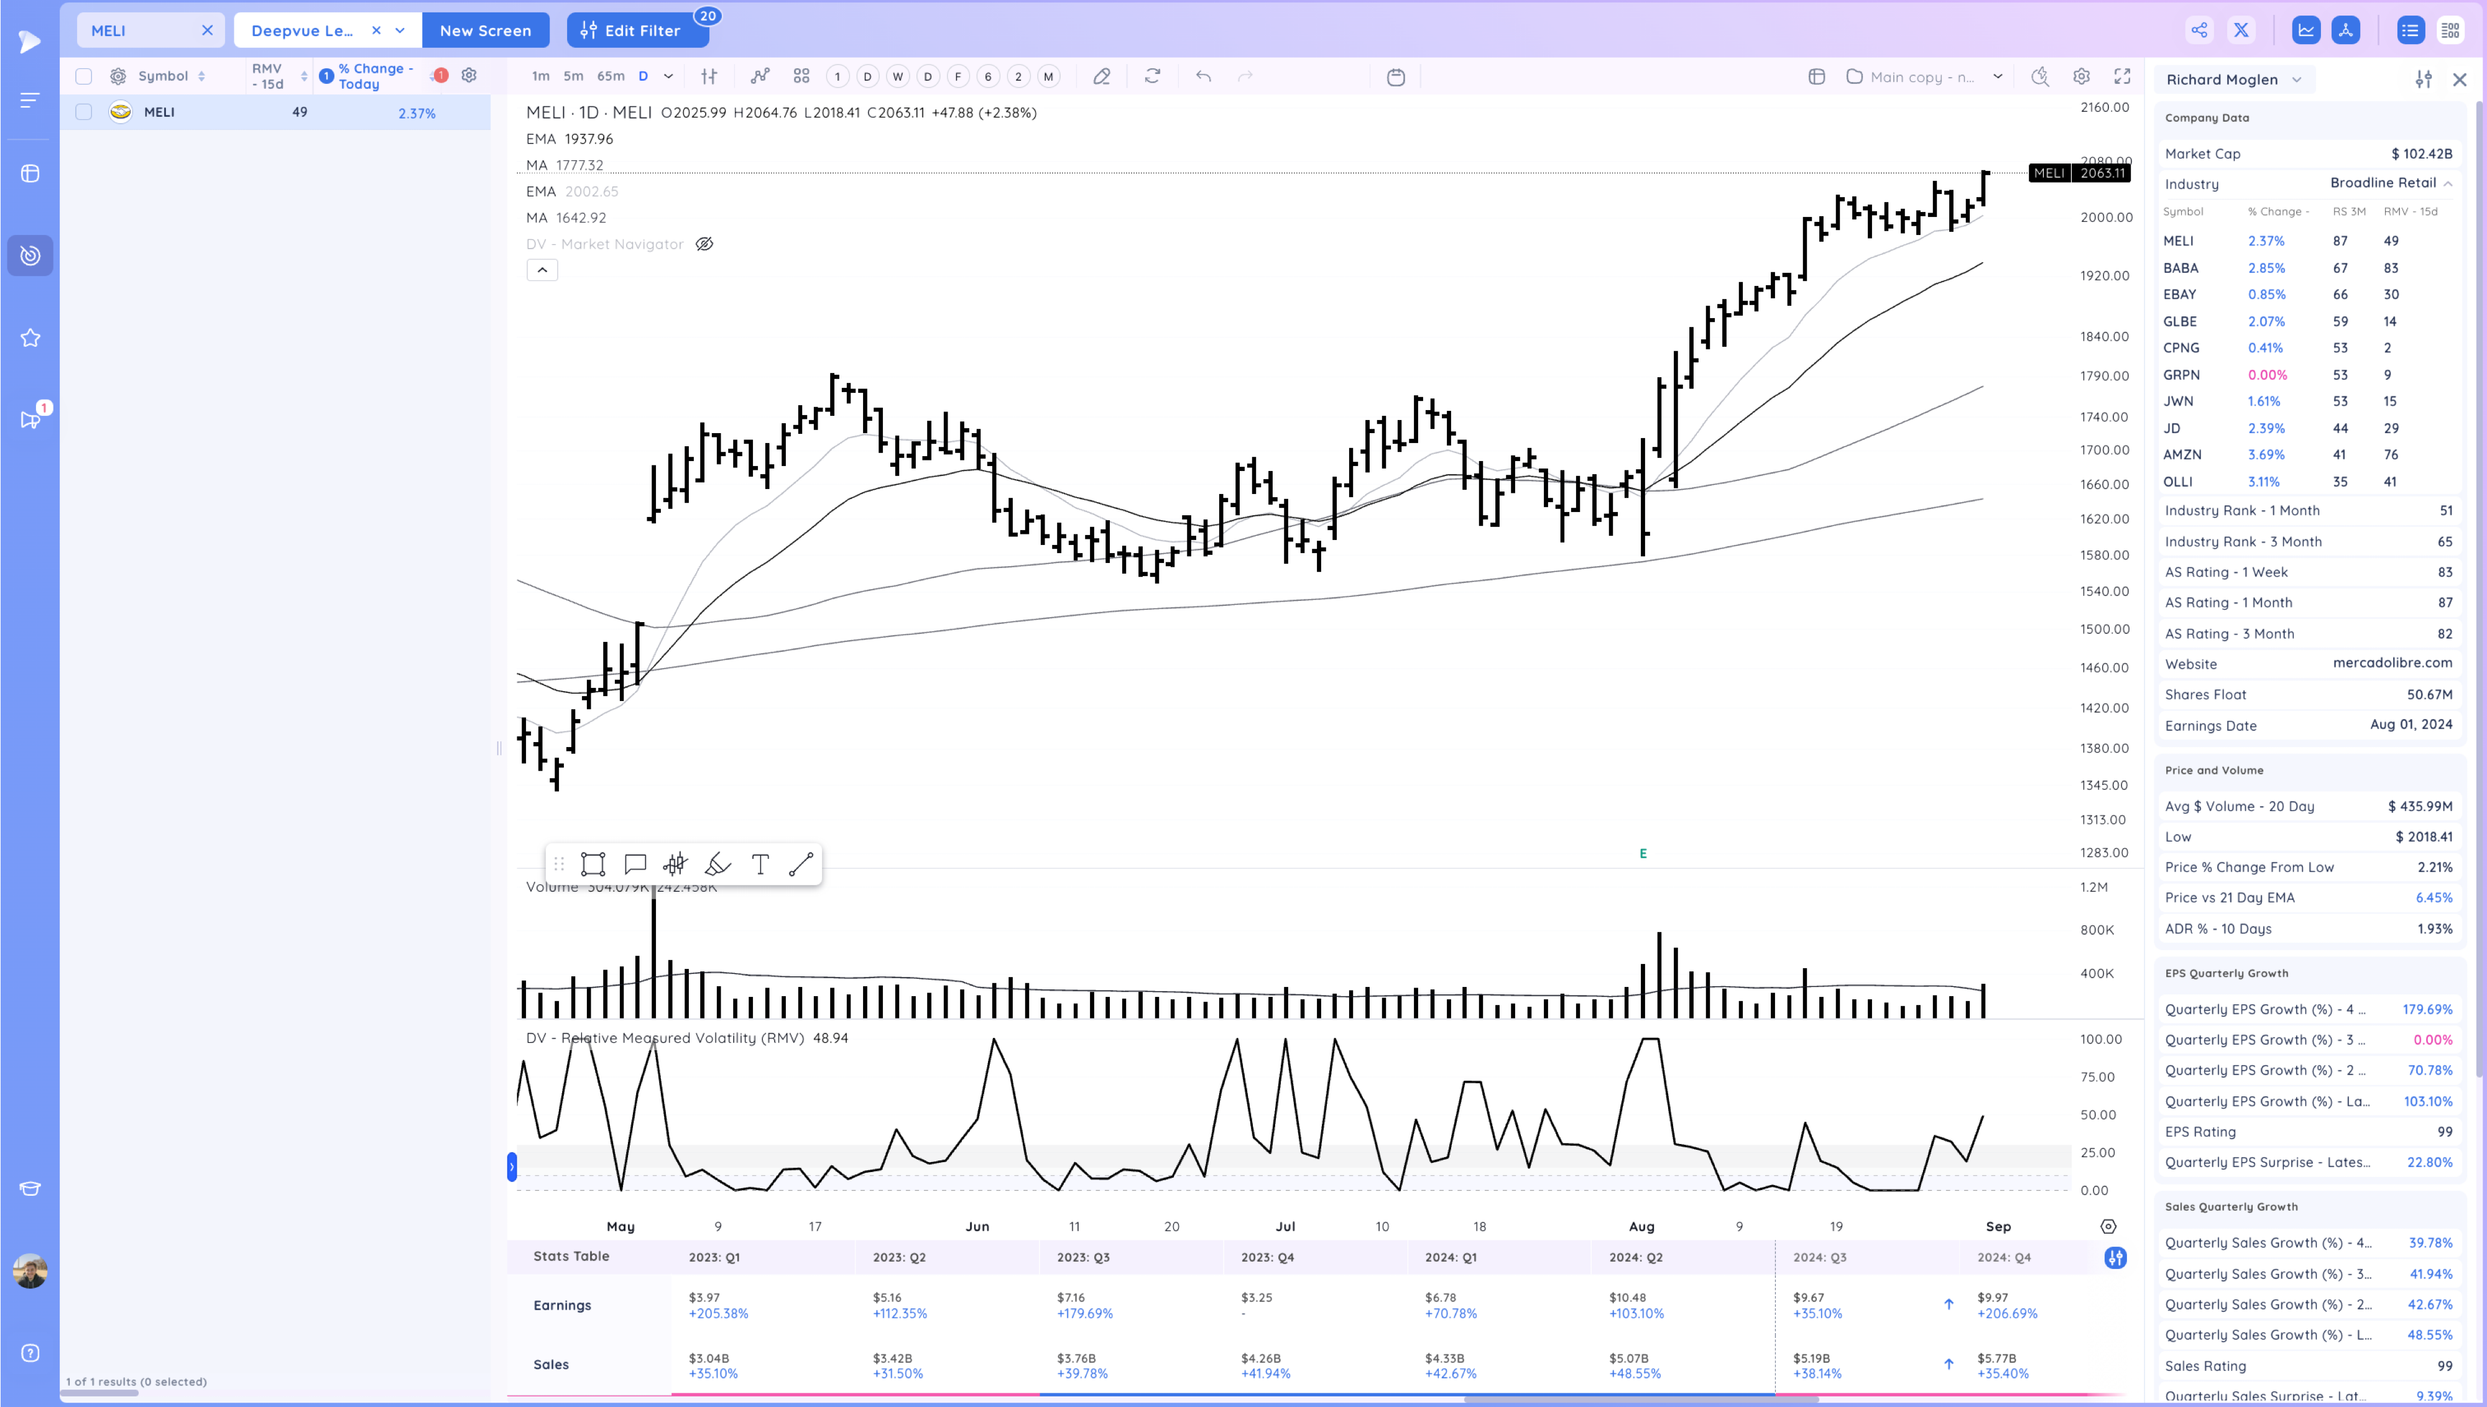Image resolution: width=2487 pixels, height=1407 pixels.
Task: Check the select-all header checkbox
Action: click(84, 76)
